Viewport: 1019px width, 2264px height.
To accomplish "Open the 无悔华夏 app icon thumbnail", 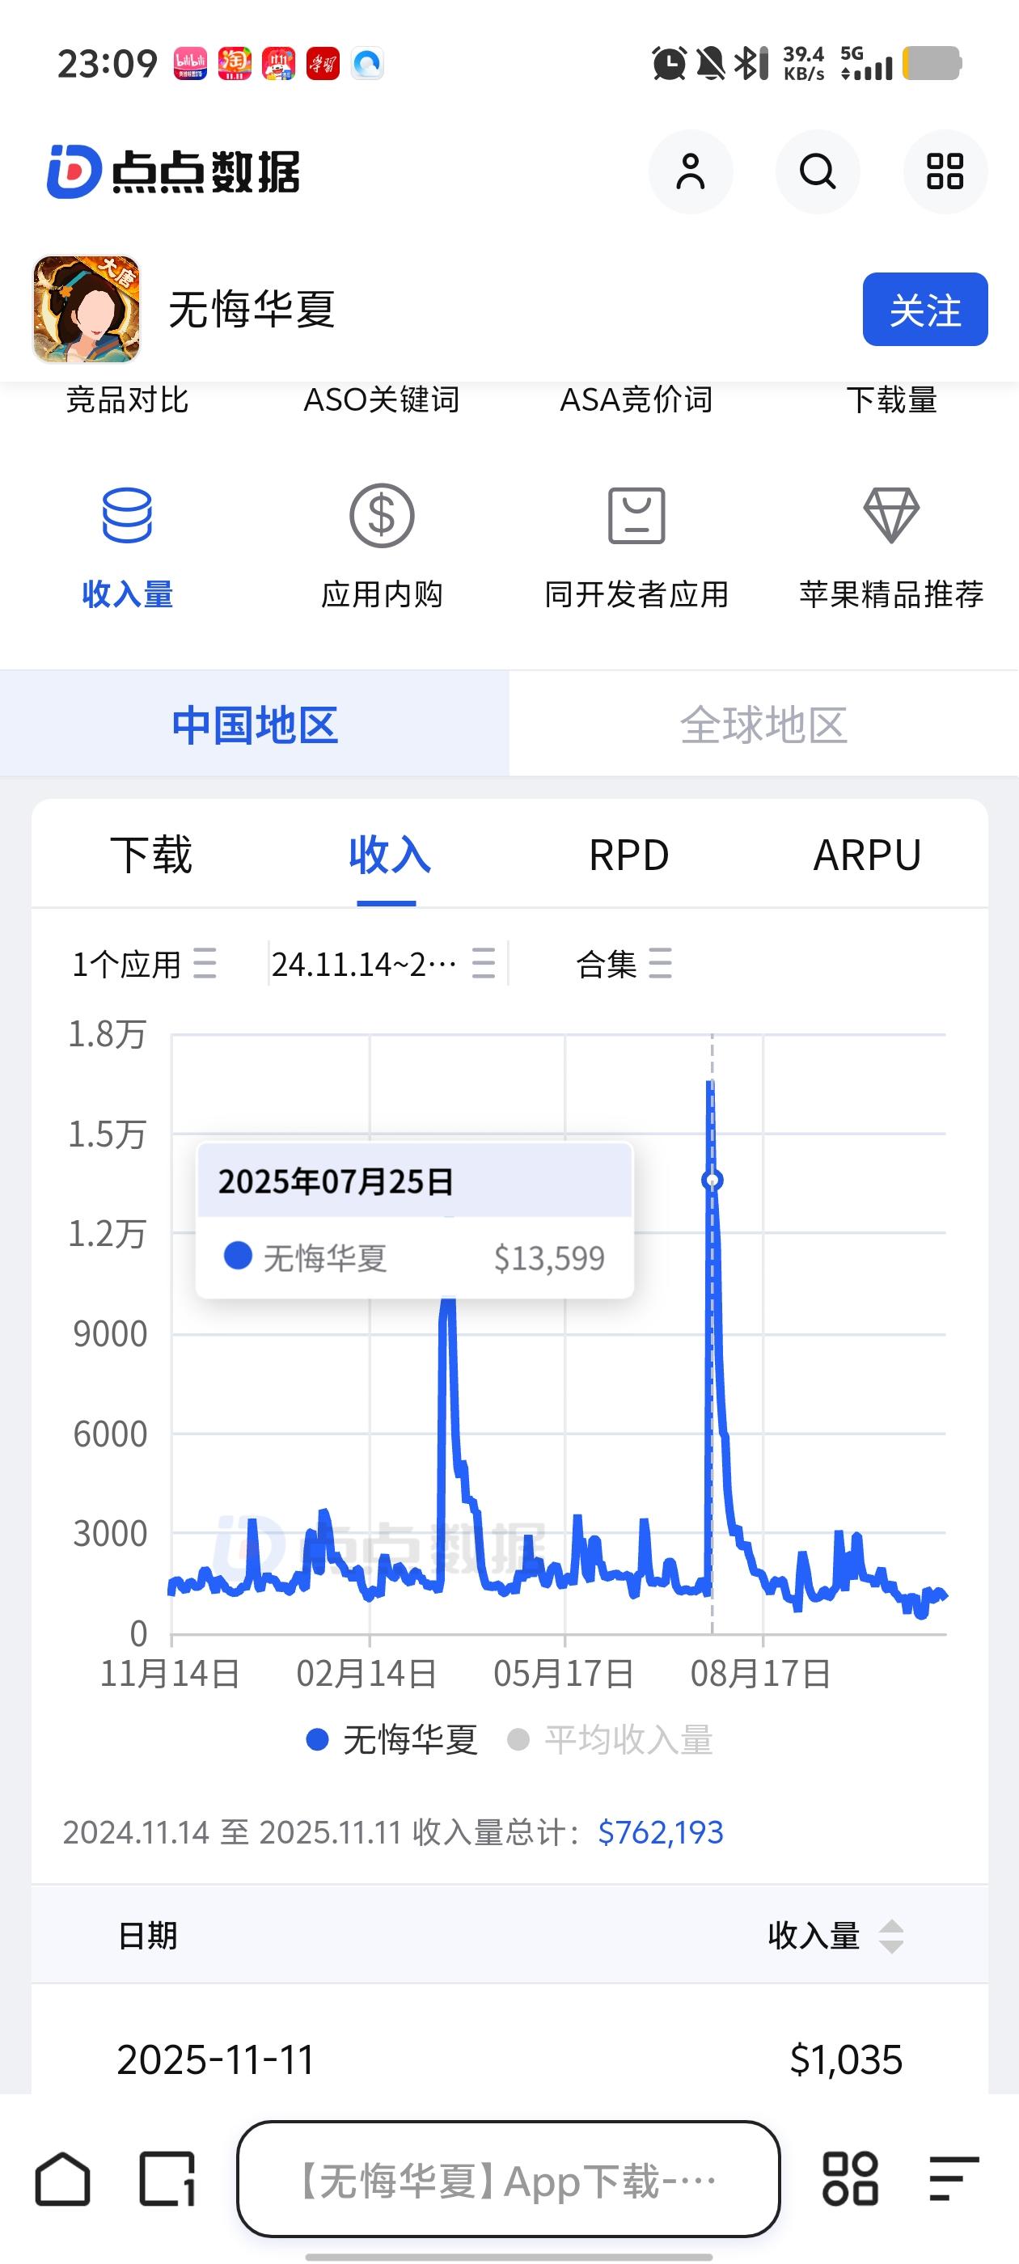I will click(87, 310).
